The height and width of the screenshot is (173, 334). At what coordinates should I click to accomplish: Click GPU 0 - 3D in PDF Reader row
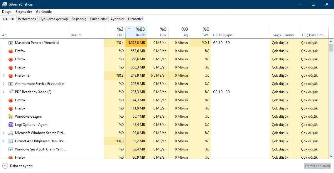coord(221,92)
